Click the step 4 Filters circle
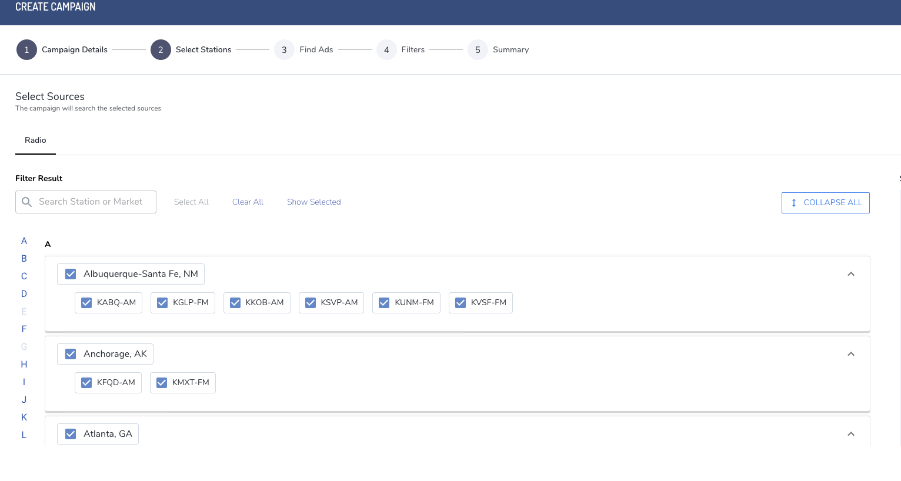The width and height of the screenshot is (901, 481). pyautogui.click(x=386, y=49)
